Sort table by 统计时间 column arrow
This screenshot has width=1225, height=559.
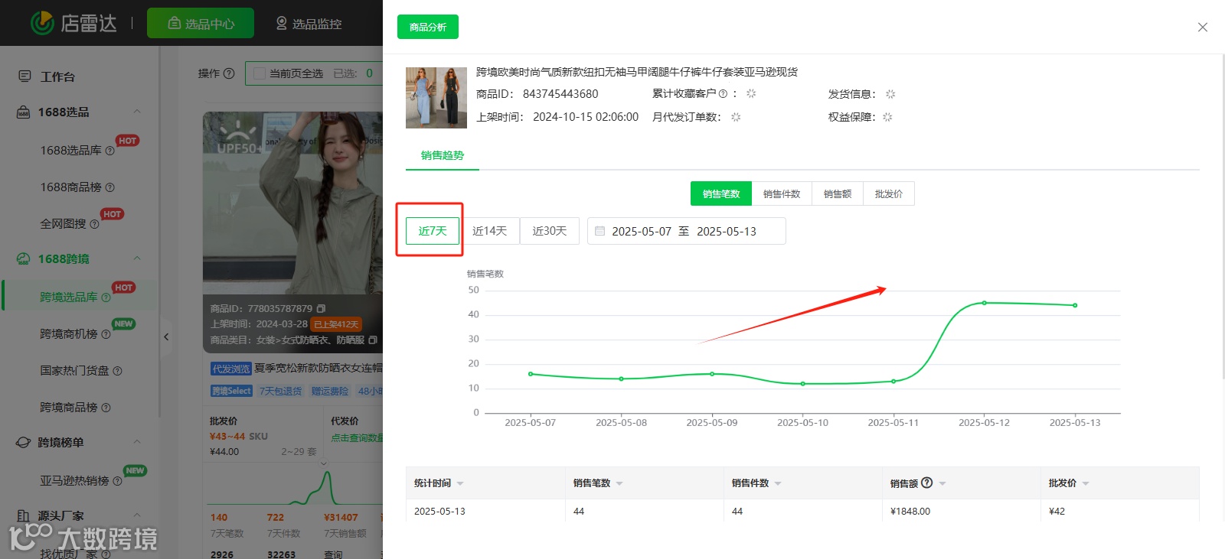[x=460, y=483]
